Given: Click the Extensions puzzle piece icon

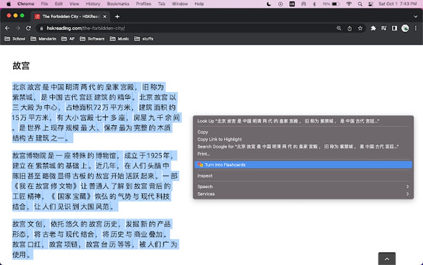Looking at the screenshot, I should (373, 28).
